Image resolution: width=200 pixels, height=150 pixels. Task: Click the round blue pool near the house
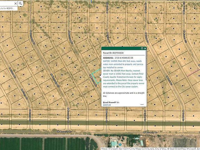click(x=120, y=145)
